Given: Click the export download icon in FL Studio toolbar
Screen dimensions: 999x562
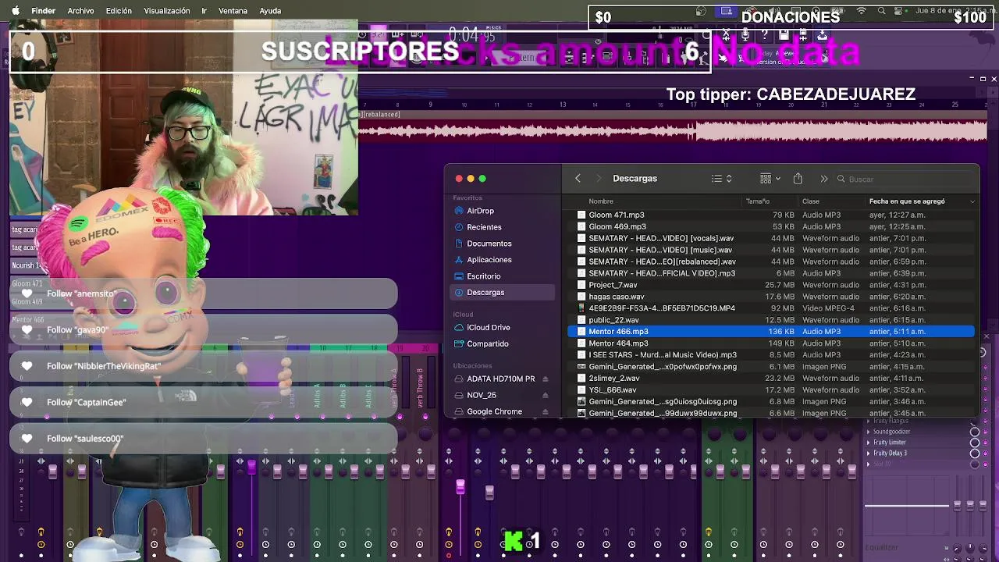Looking at the screenshot, I should (822, 35).
